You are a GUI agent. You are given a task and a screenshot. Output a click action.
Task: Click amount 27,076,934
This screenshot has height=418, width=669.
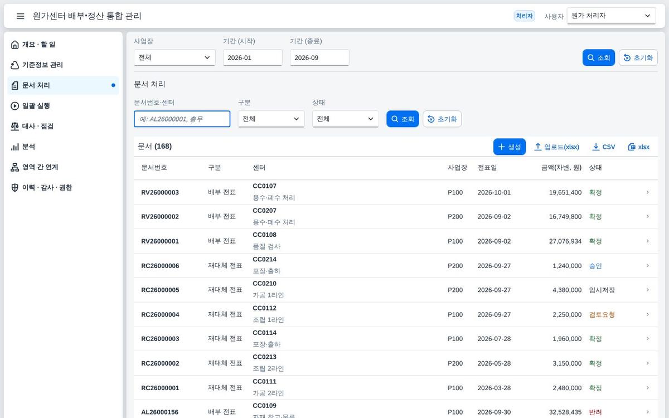565,241
